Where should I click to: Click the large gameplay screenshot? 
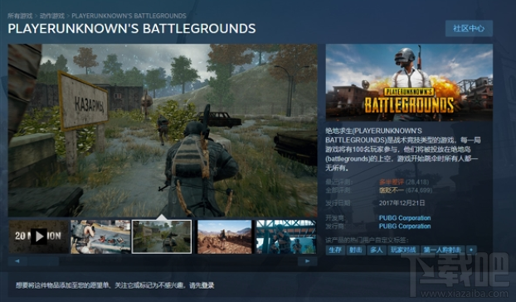pyautogui.click(x=163, y=131)
